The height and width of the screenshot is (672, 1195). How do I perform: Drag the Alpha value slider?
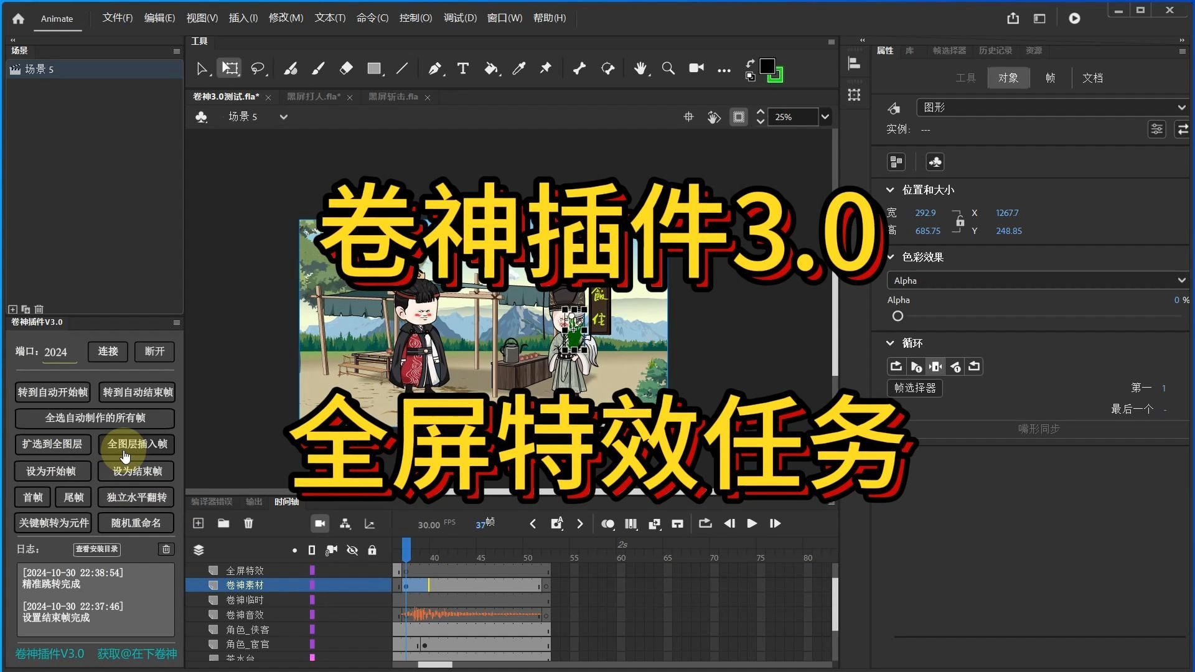(897, 316)
